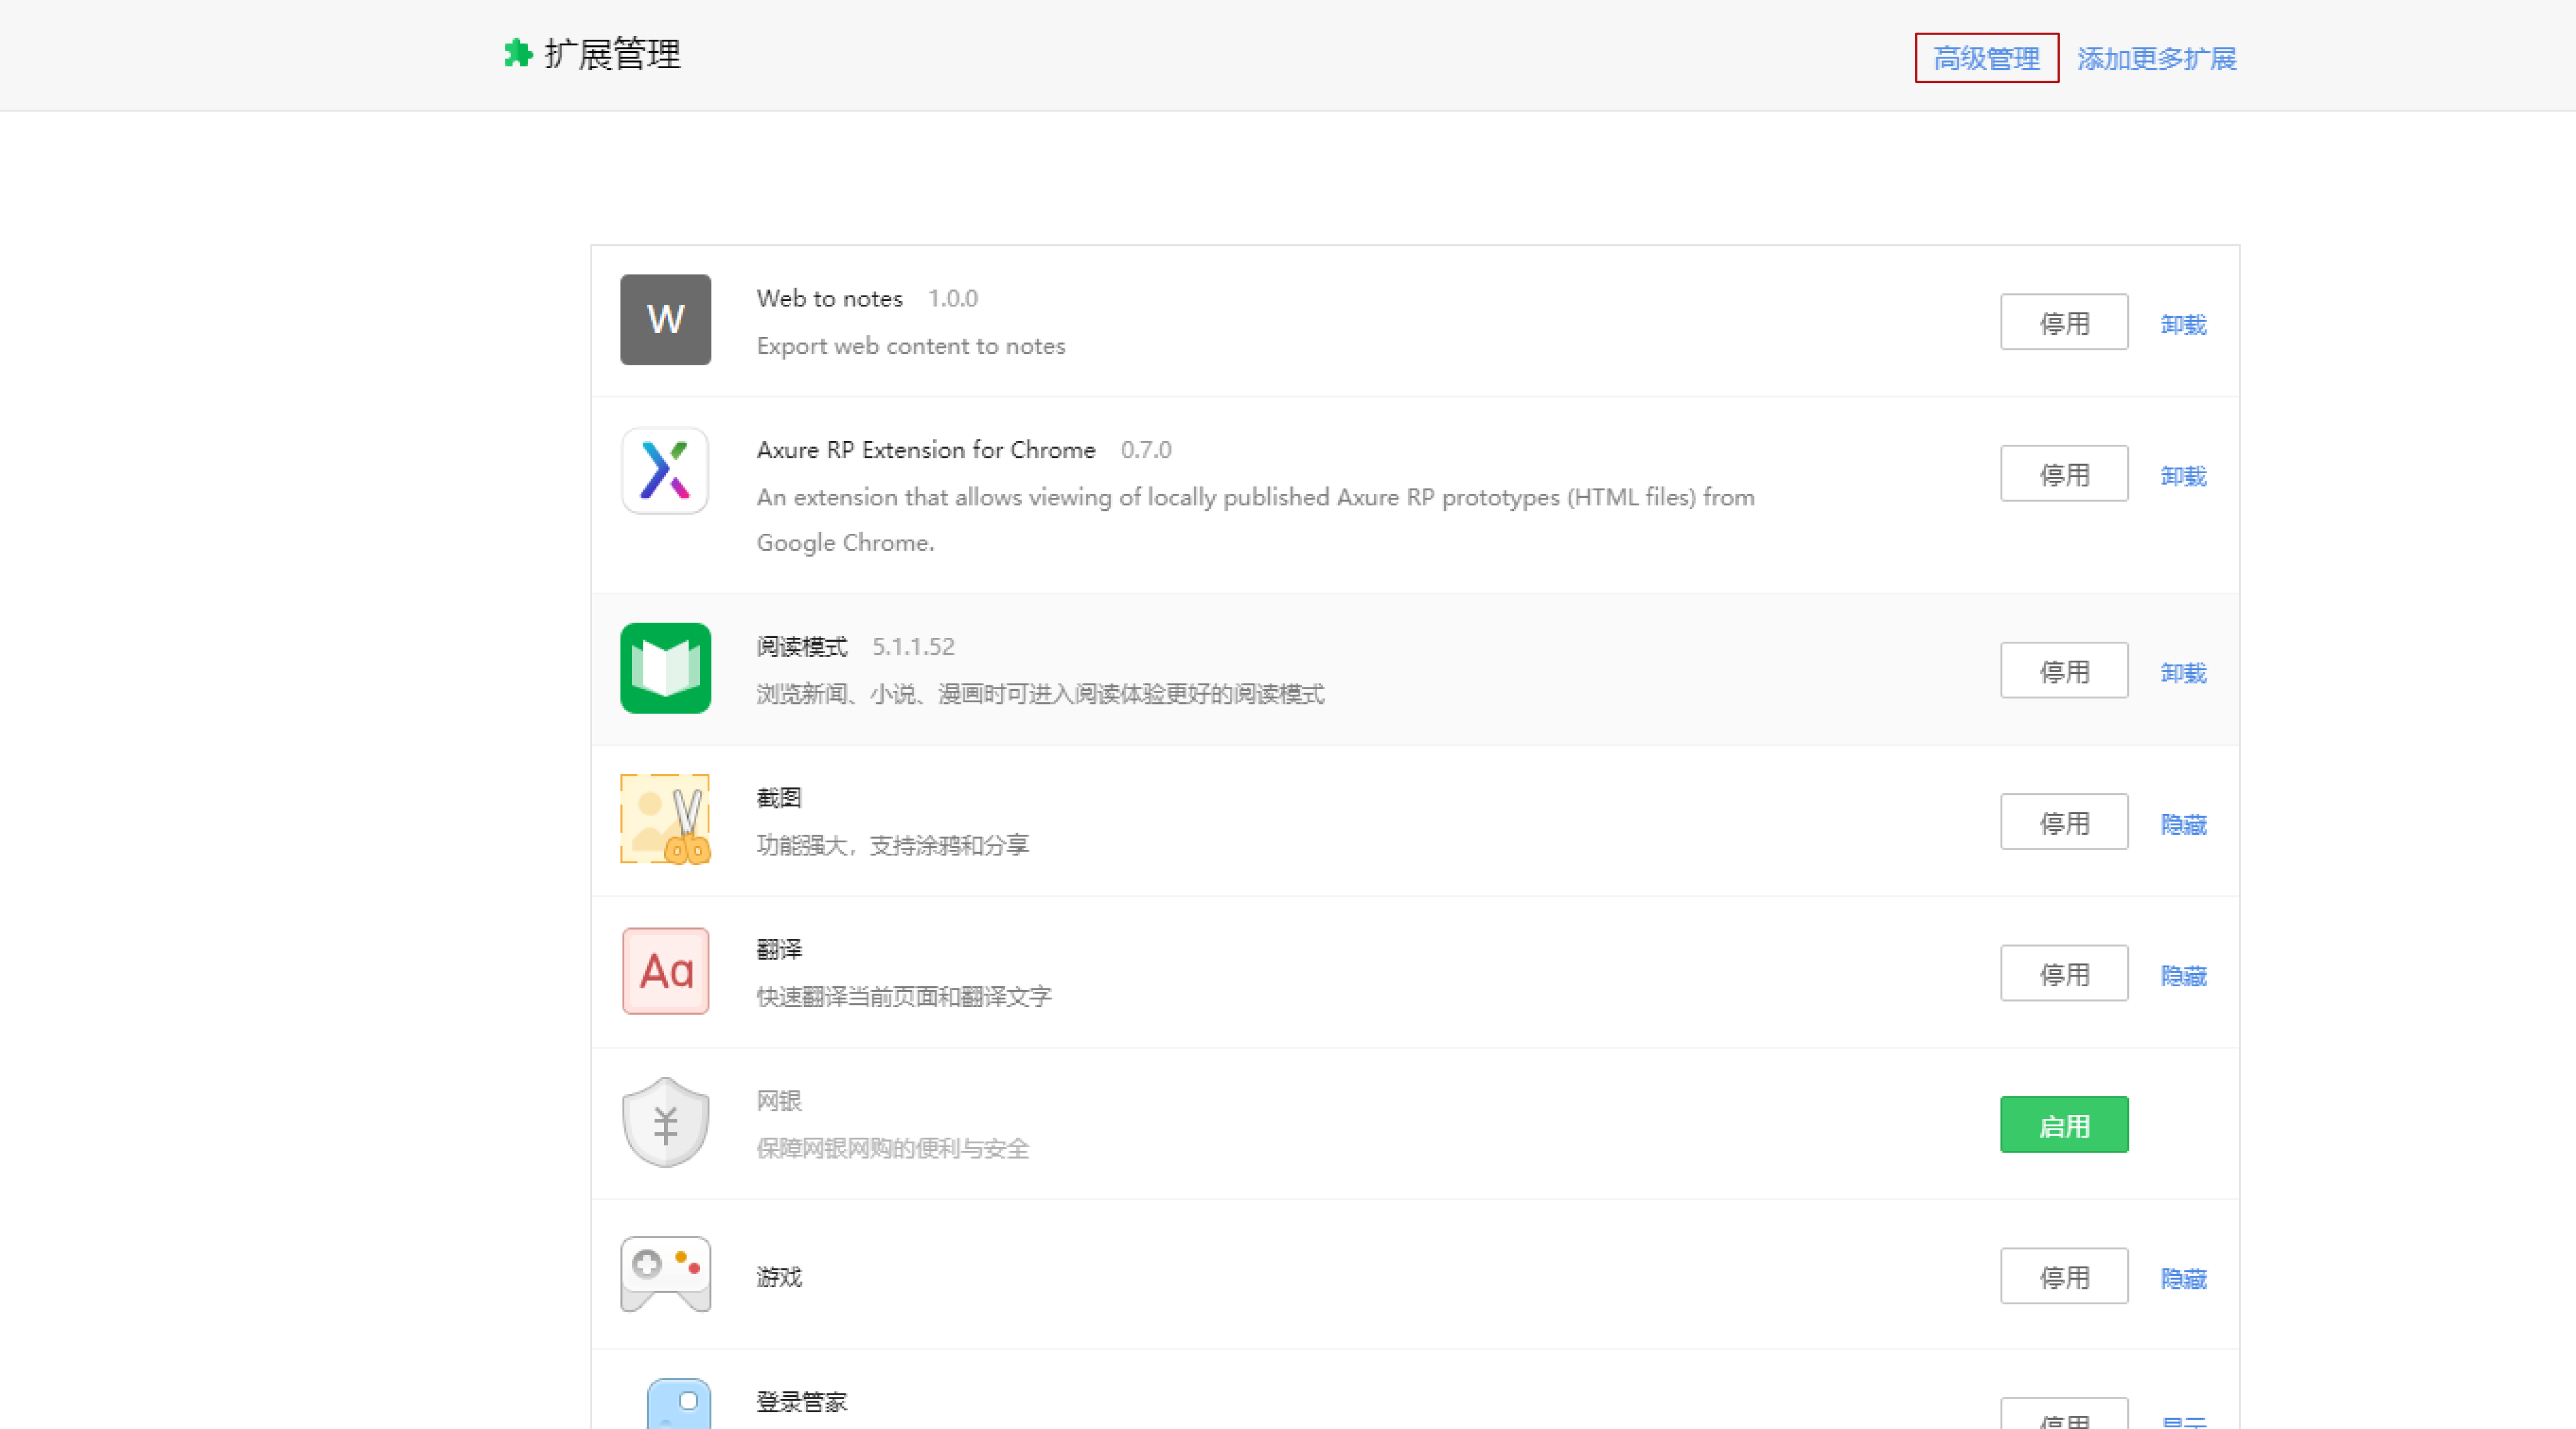Uninstall Axure RP Extension via 卸载
Image resolution: width=2576 pixels, height=1429 pixels.
click(2183, 476)
